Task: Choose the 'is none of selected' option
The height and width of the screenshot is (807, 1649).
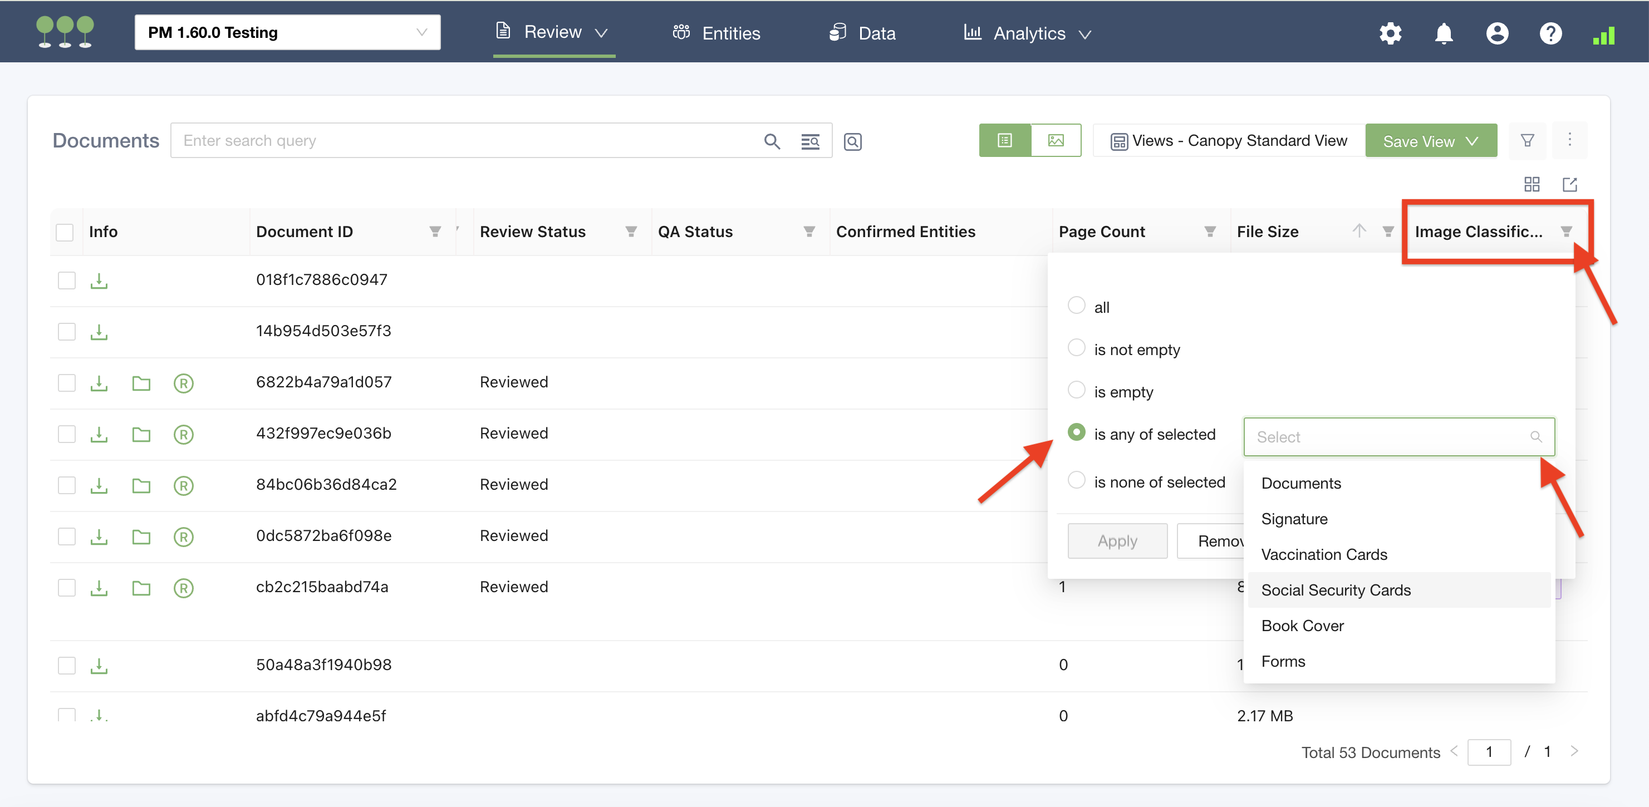Action: [1076, 481]
